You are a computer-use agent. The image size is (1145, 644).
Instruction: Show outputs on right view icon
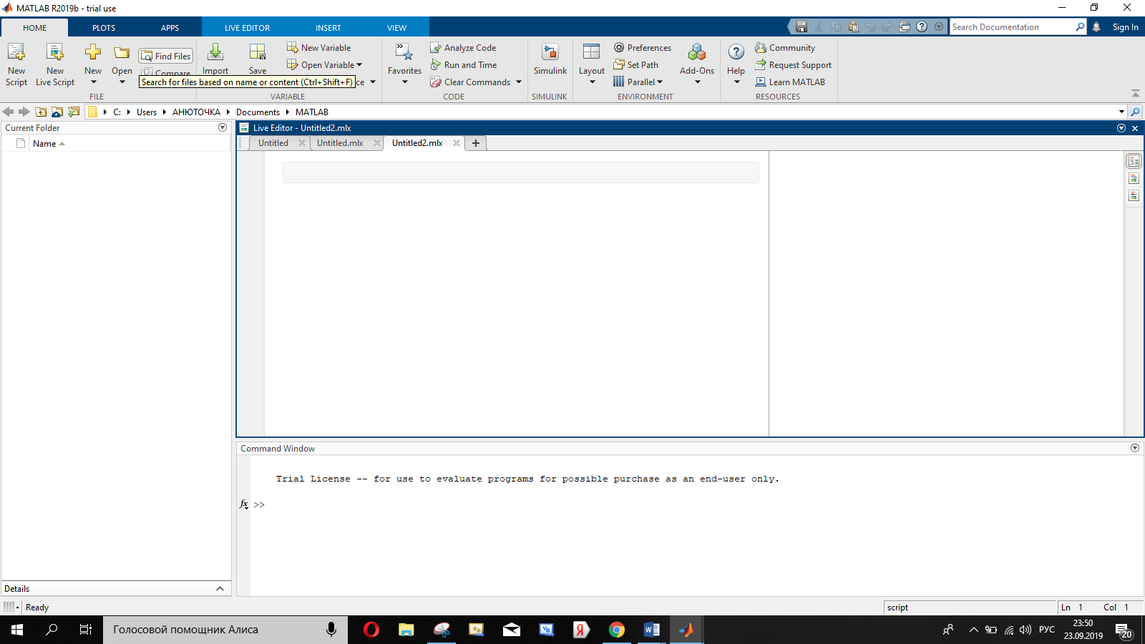[1134, 161]
